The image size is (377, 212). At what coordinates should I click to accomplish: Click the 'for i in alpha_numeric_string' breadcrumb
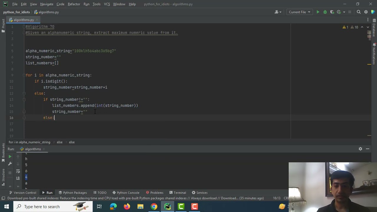29,142
